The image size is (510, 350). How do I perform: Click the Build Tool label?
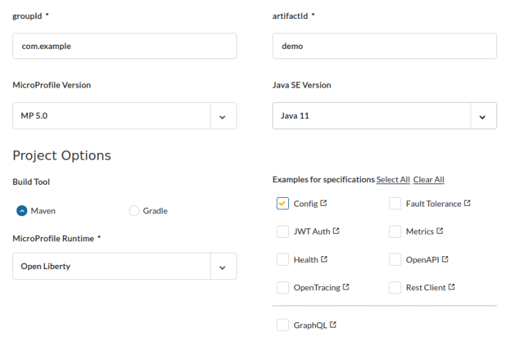pos(31,181)
